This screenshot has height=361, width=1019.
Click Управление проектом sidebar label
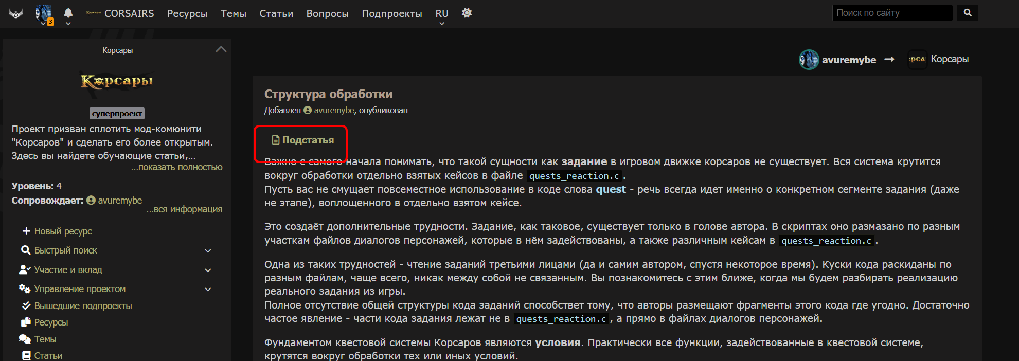80,289
